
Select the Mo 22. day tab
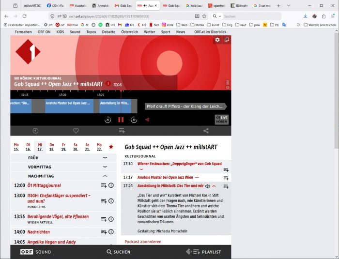[99, 147]
